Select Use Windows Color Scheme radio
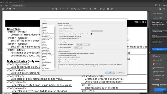Viewport: 167px width, 94px height. pos(60,28)
